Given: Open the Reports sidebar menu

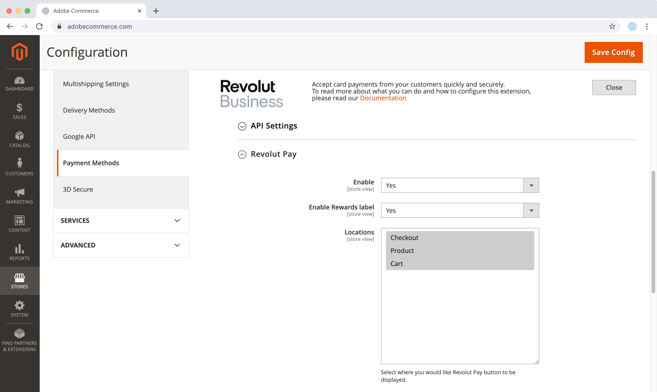Looking at the screenshot, I should coord(20,253).
